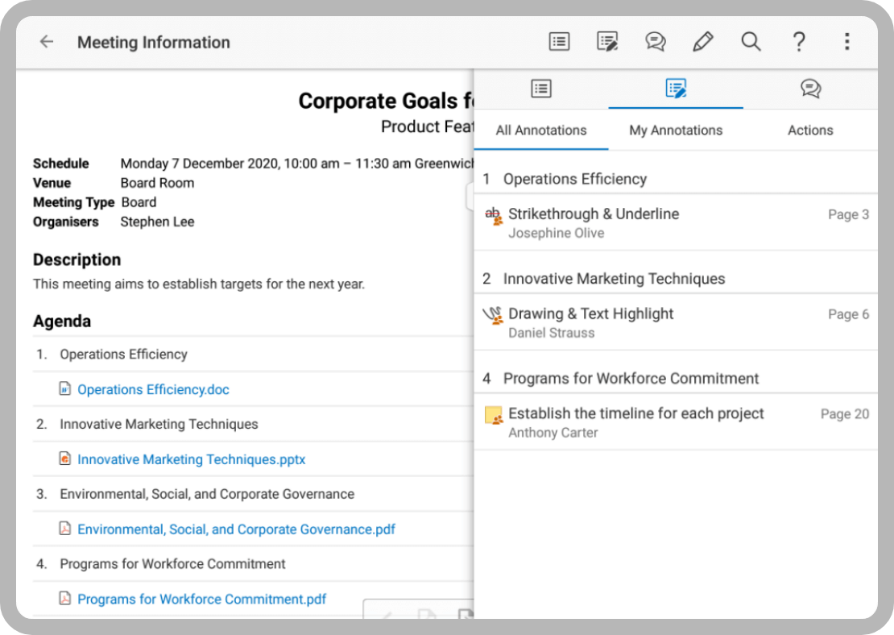Open the three-dot overflow menu
The height and width of the screenshot is (635, 894).
pyautogui.click(x=846, y=42)
